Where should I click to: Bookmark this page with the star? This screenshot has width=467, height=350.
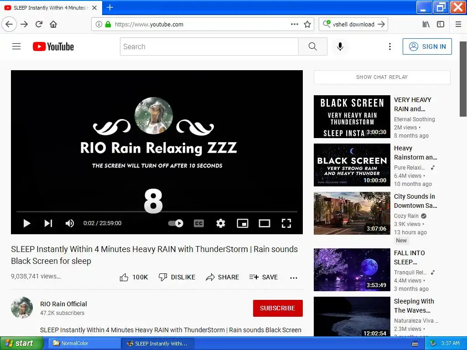click(307, 24)
